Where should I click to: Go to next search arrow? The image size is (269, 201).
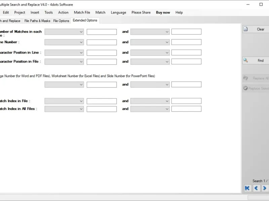point(265,188)
